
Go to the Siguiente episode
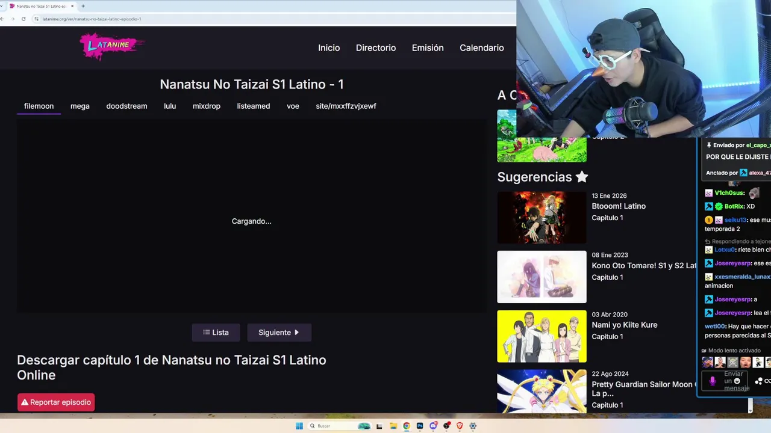279,333
